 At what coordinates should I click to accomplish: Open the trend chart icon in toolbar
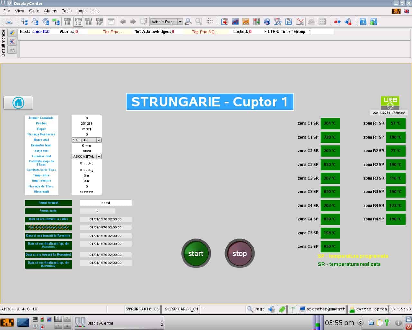[x=235, y=22]
